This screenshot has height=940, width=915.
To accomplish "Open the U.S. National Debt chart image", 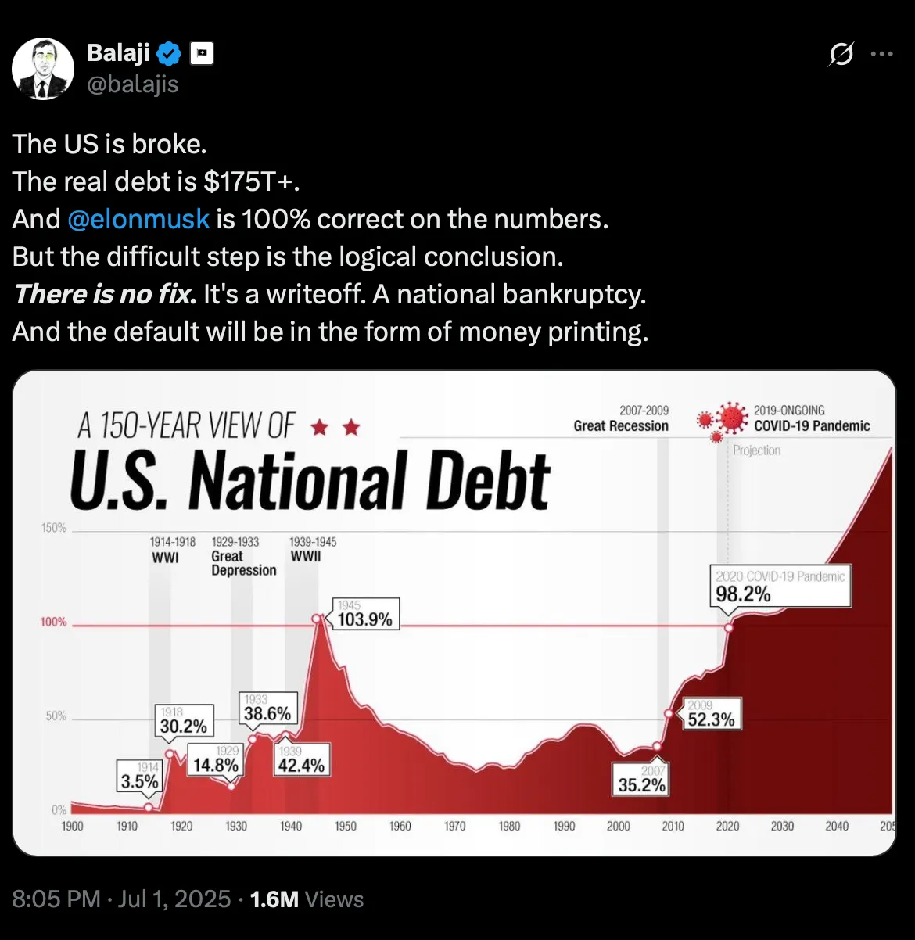I will tap(457, 610).
